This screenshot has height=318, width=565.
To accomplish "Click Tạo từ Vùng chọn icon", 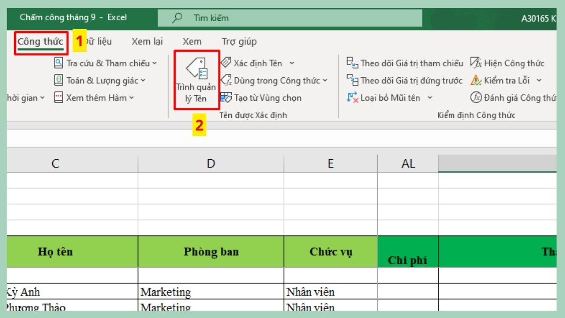I will pyautogui.click(x=226, y=98).
